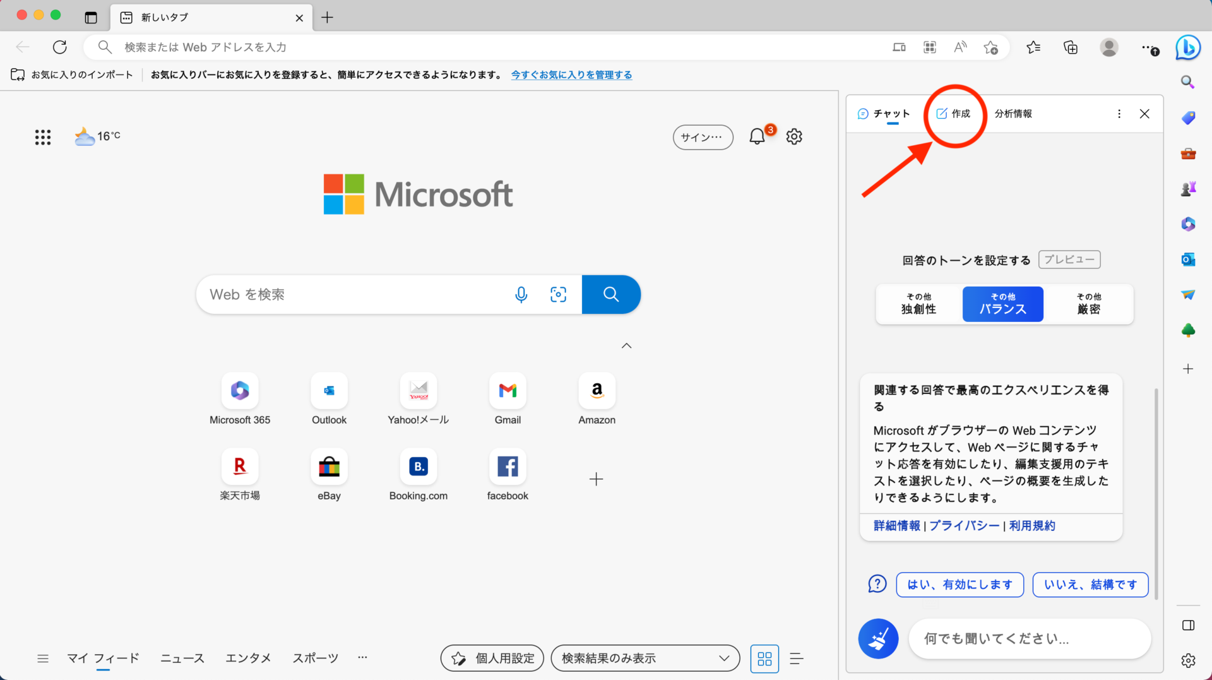The height and width of the screenshot is (680, 1212).
Task: Switch to the 作成 tab
Action: (954, 114)
